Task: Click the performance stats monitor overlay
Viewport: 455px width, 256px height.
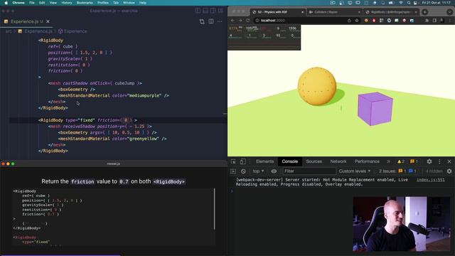Action: [x=264, y=37]
